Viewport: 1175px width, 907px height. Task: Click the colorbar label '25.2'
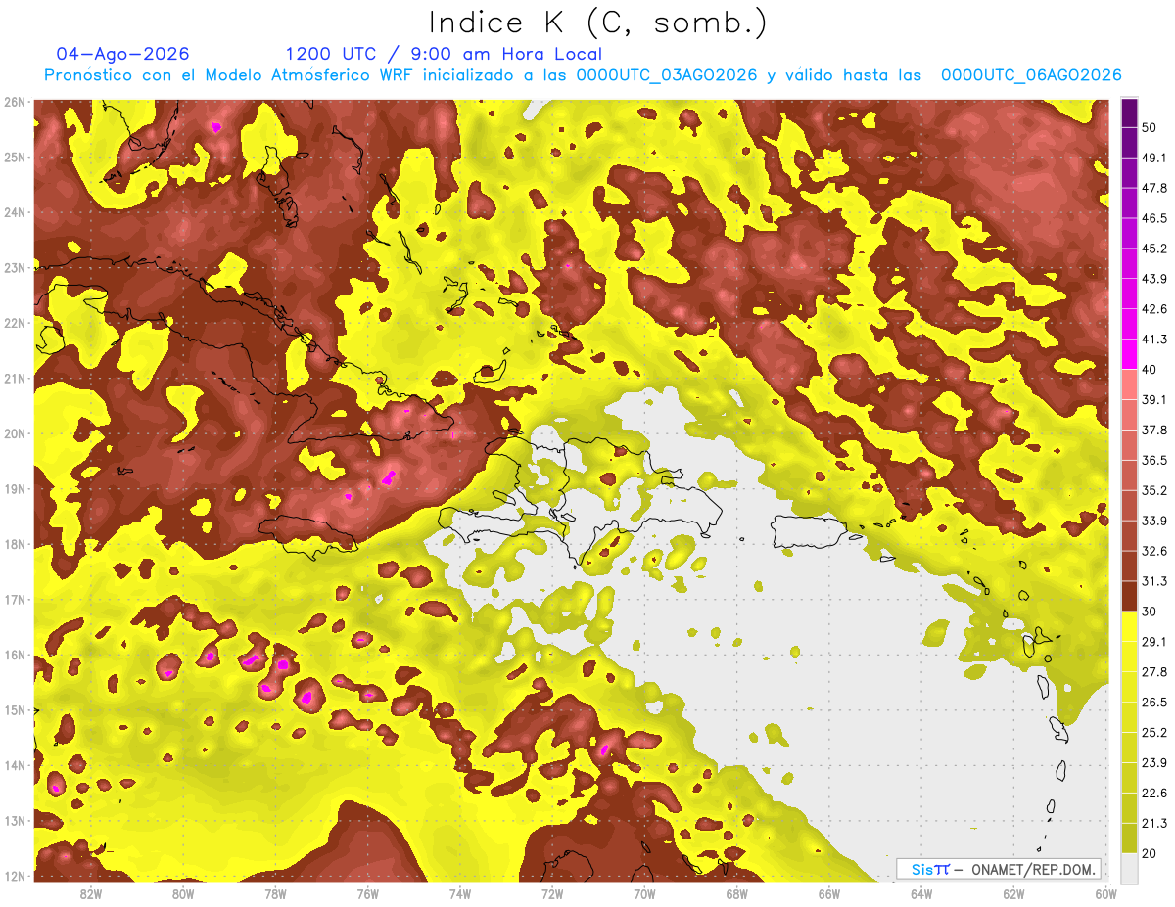(x=1154, y=732)
